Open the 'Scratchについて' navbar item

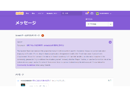point(52,13)
